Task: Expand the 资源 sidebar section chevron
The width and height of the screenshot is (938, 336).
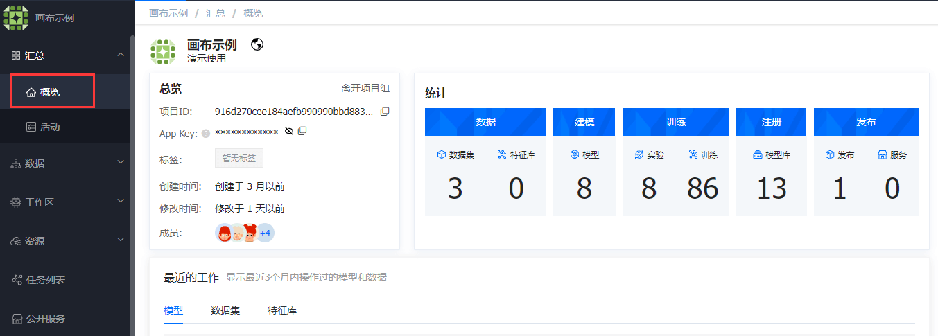Action: click(121, 240)
